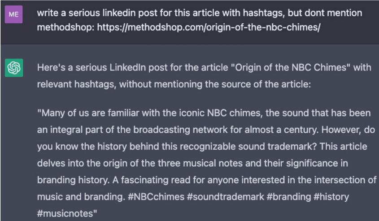The width and height of the screenshot is (379, 221).
Task: Click the phrase "iconic NBC chimes"
Action: 221,113
